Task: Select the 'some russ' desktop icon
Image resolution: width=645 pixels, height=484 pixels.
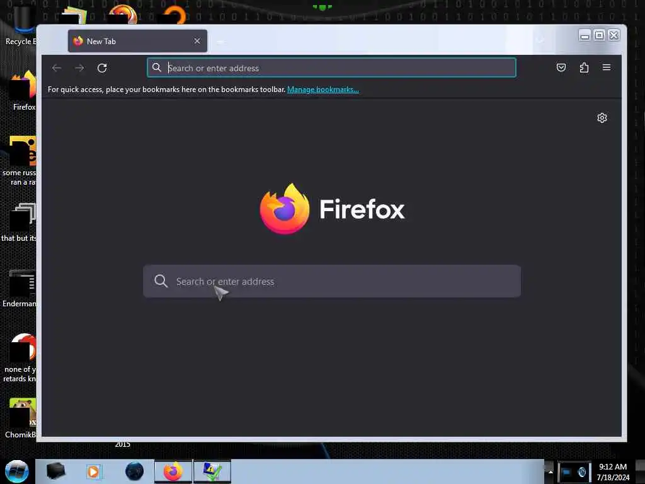Action: pos(19,161)
